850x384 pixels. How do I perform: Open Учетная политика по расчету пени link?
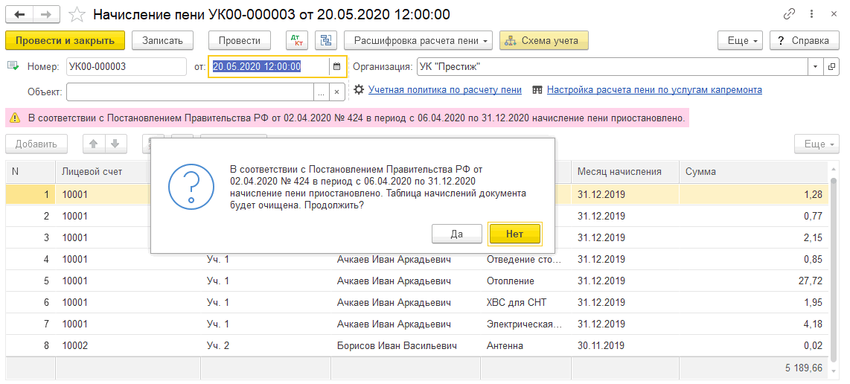click(444, 90)
